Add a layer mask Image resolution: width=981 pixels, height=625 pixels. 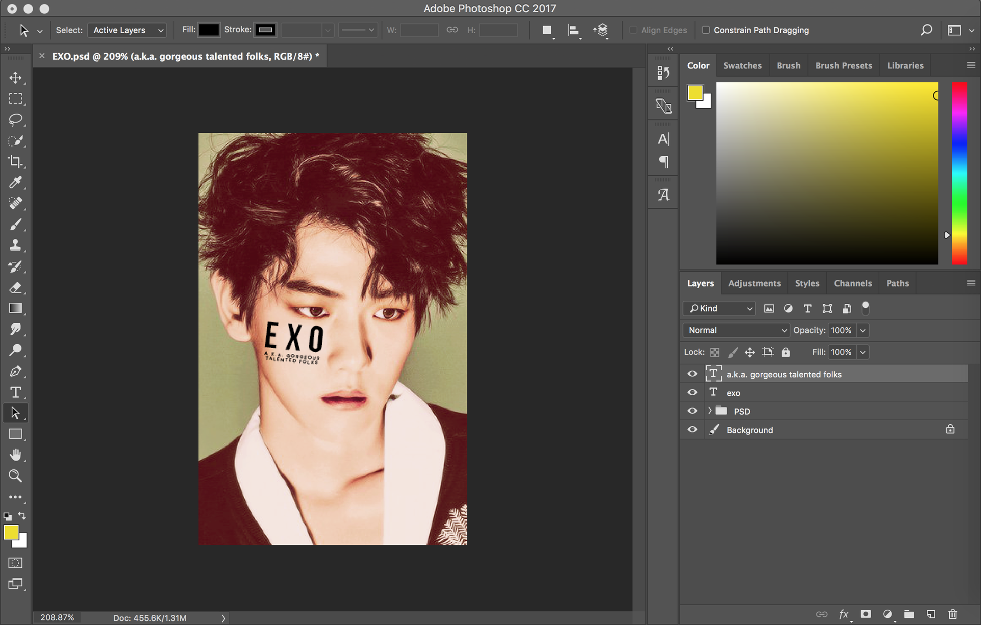point(866,614)
